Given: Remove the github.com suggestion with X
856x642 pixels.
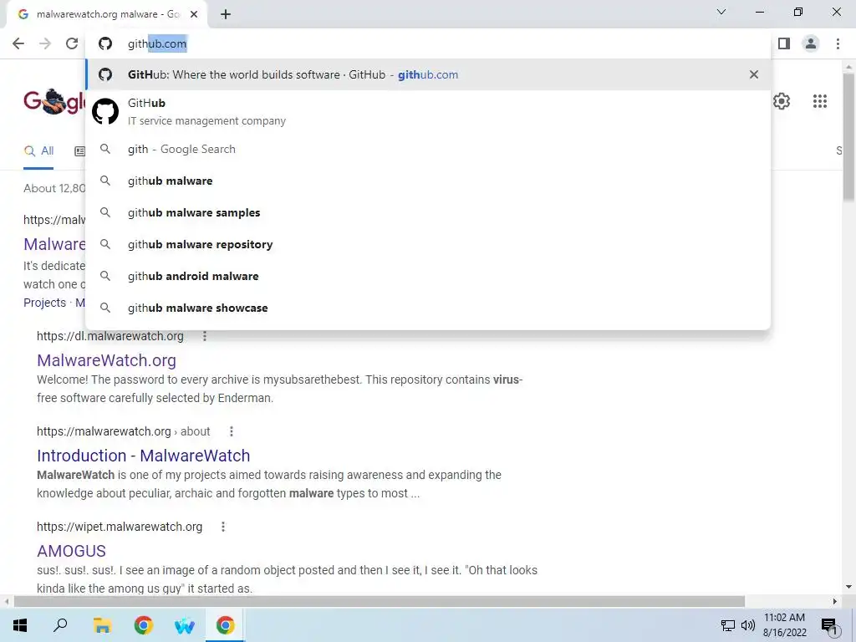Looking at the screenshot, I should [x=754, y=74].
